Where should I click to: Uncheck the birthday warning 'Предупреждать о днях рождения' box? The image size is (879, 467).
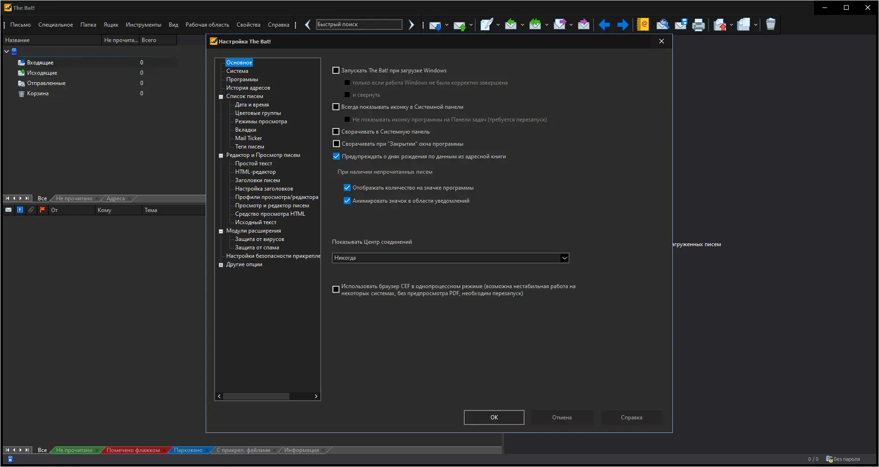pyautogui.click(x=336, y=156)
